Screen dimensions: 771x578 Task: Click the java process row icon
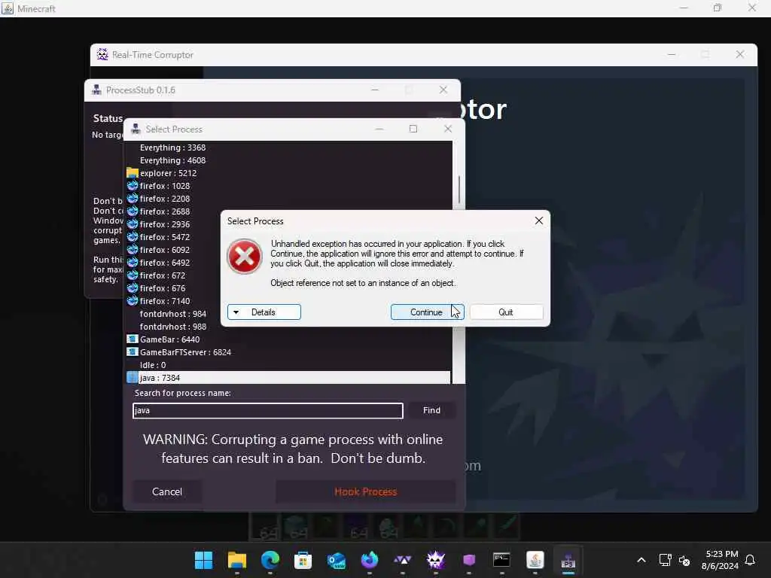133,378
